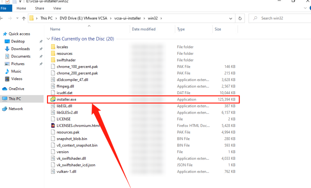Select v8_context_snapshot.bin file

pos(77,145)
